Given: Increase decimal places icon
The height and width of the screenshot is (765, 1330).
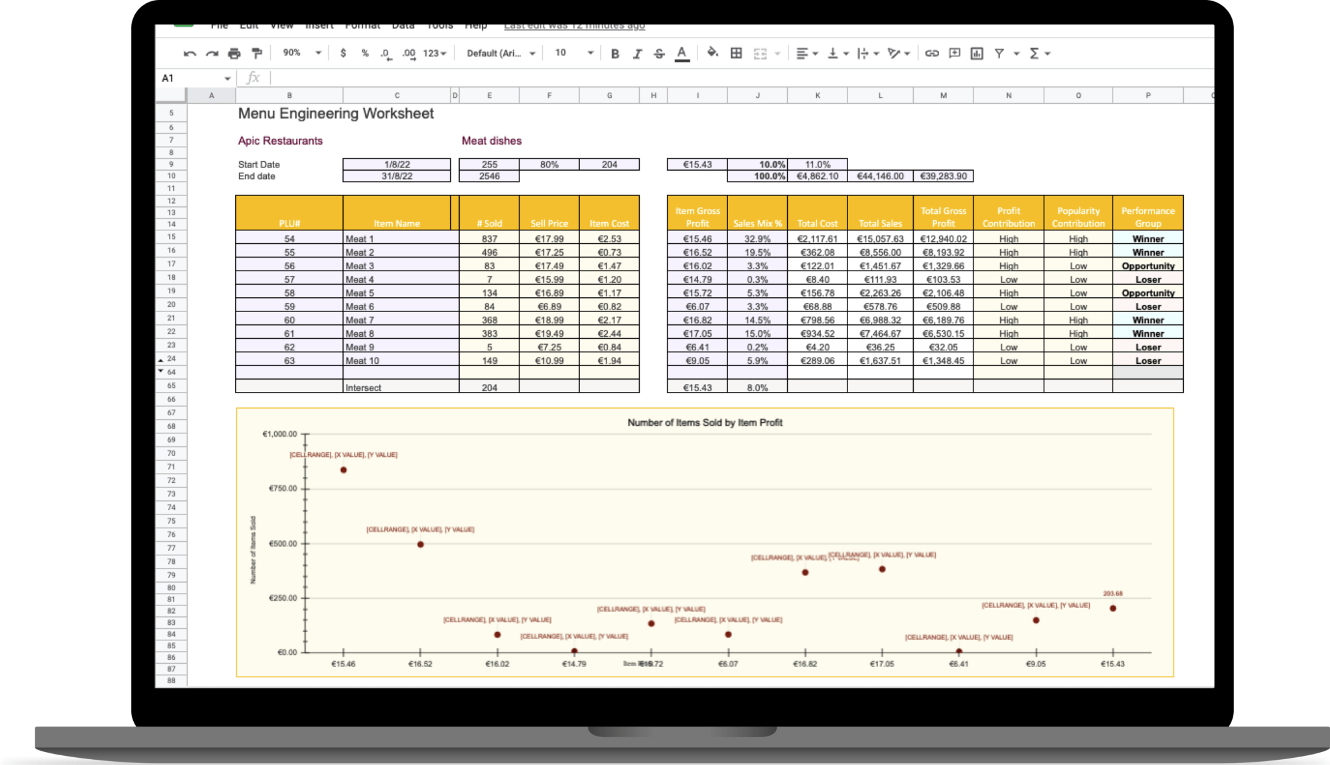Looking at the screenshot, I should tap(408, 54).
